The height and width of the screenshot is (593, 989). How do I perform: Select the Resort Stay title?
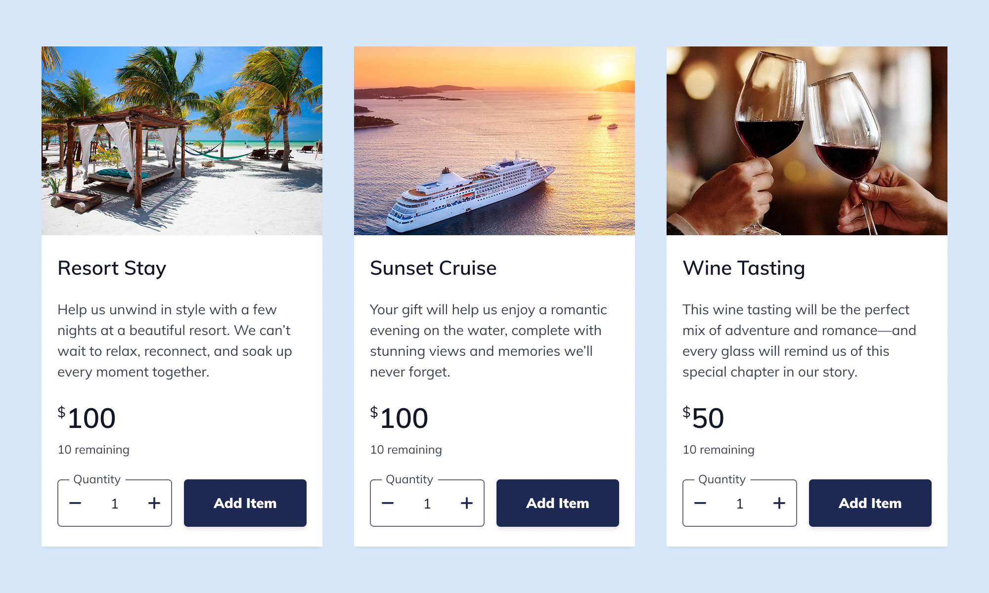pyautogui.click(x=112, y=268)
